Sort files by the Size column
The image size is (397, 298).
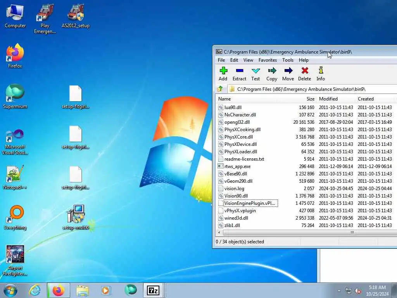click(x=297, y=99)
